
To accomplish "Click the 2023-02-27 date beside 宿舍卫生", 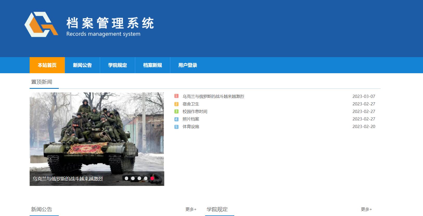I will click(x=364, y=104).
